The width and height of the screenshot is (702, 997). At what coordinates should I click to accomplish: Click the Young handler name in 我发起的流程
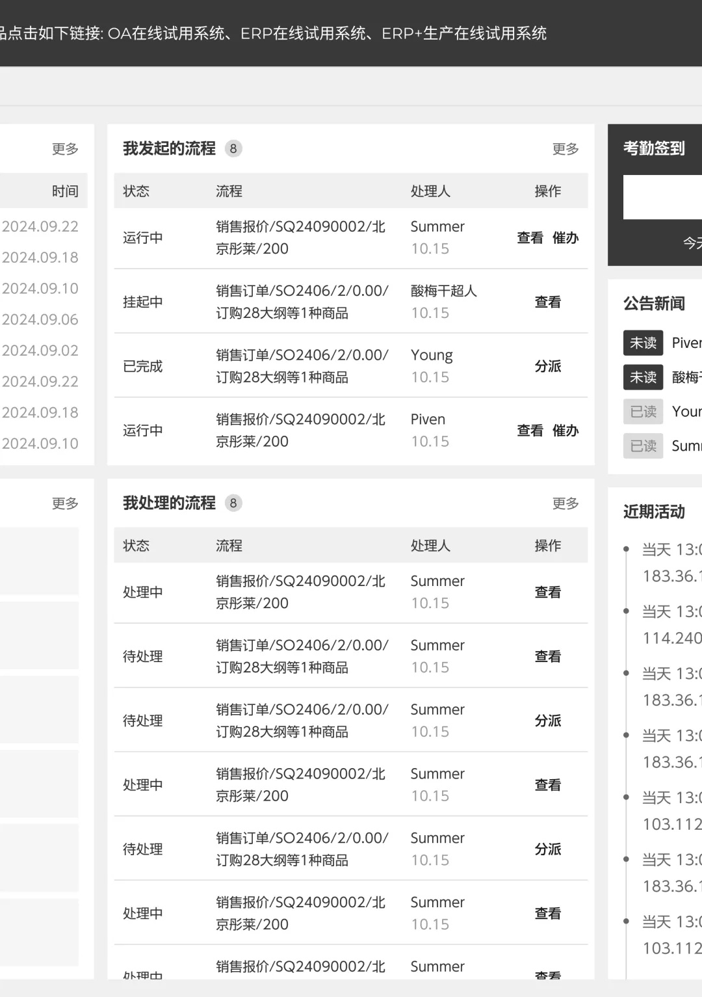(x=432, y=355)
